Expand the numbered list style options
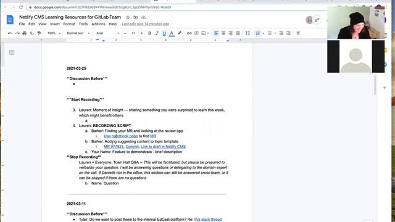 click(x=264, y=33)
